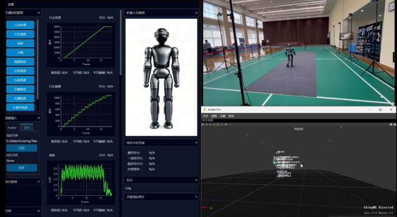
Task: Click the vertical split-view icon at scene view right
Action: click(394, 124)
